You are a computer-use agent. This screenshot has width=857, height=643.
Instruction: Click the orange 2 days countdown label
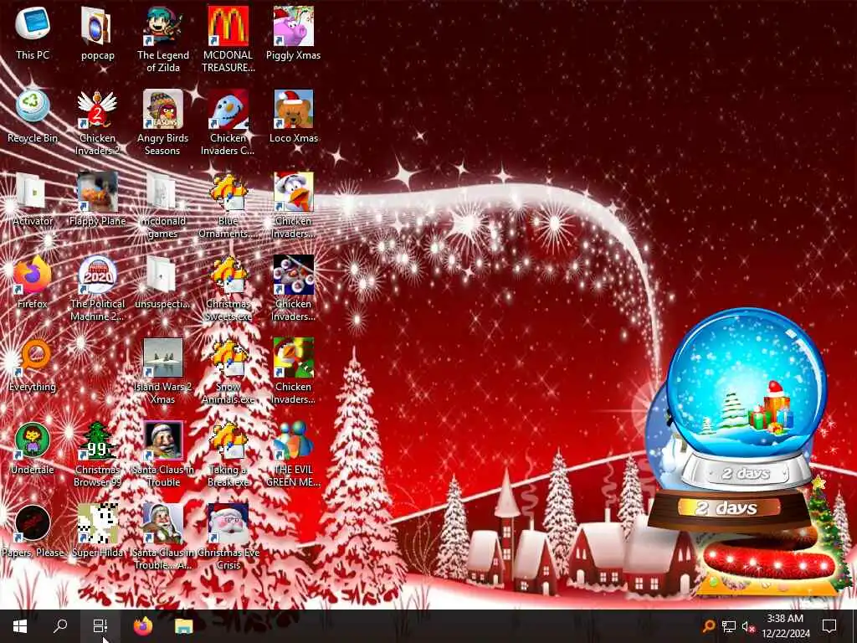point(727,508)
